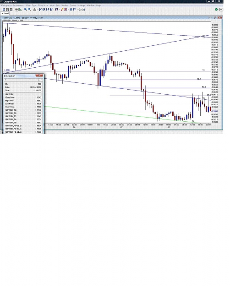Viewport: 230px width, 286px height.
Task: Click the Time row in Information panel
Action: pos(23,90)
